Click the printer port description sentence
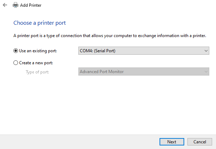The image size is (216, 149). coord(109,36)
